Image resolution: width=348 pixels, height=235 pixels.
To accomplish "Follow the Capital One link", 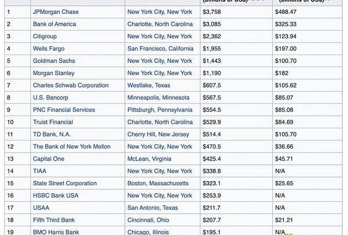I will point(48,158).
